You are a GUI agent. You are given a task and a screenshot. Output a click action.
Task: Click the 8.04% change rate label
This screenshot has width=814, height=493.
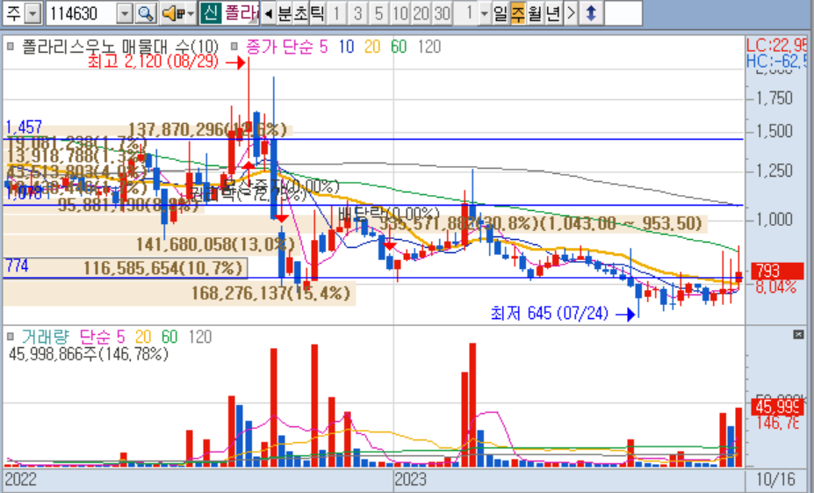tap(775, 286)
